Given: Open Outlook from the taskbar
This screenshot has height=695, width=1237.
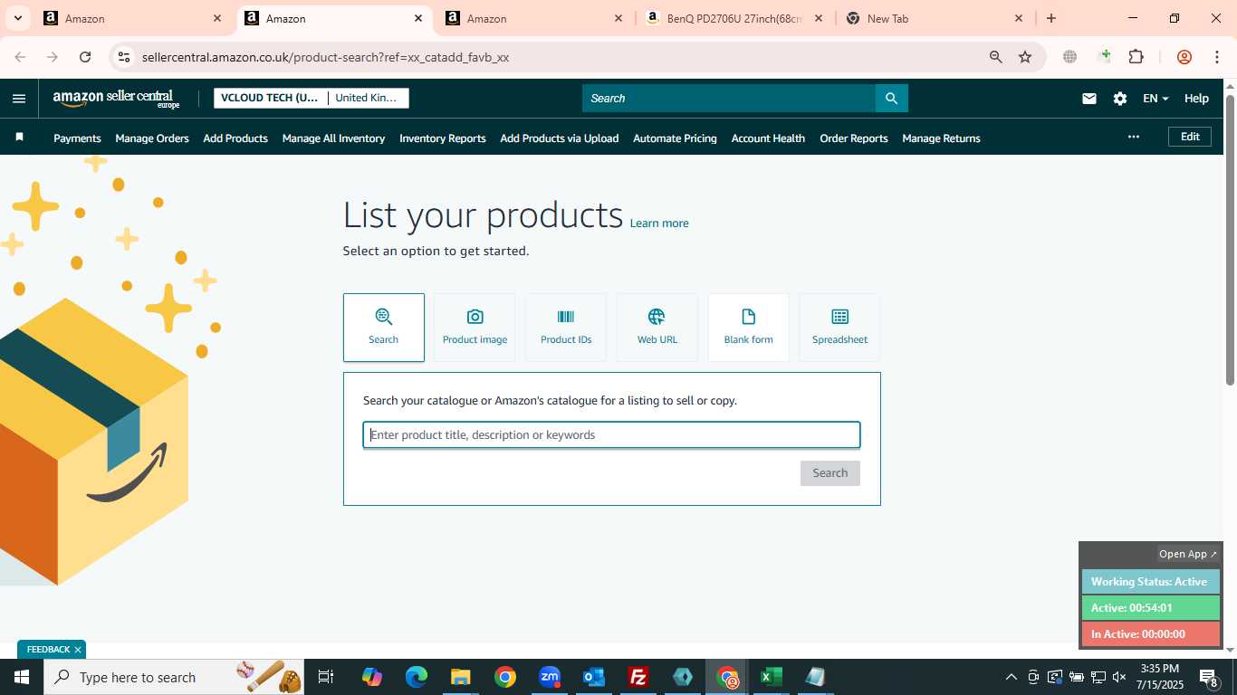Looking at the screenshot, I should tap(594, 677).
